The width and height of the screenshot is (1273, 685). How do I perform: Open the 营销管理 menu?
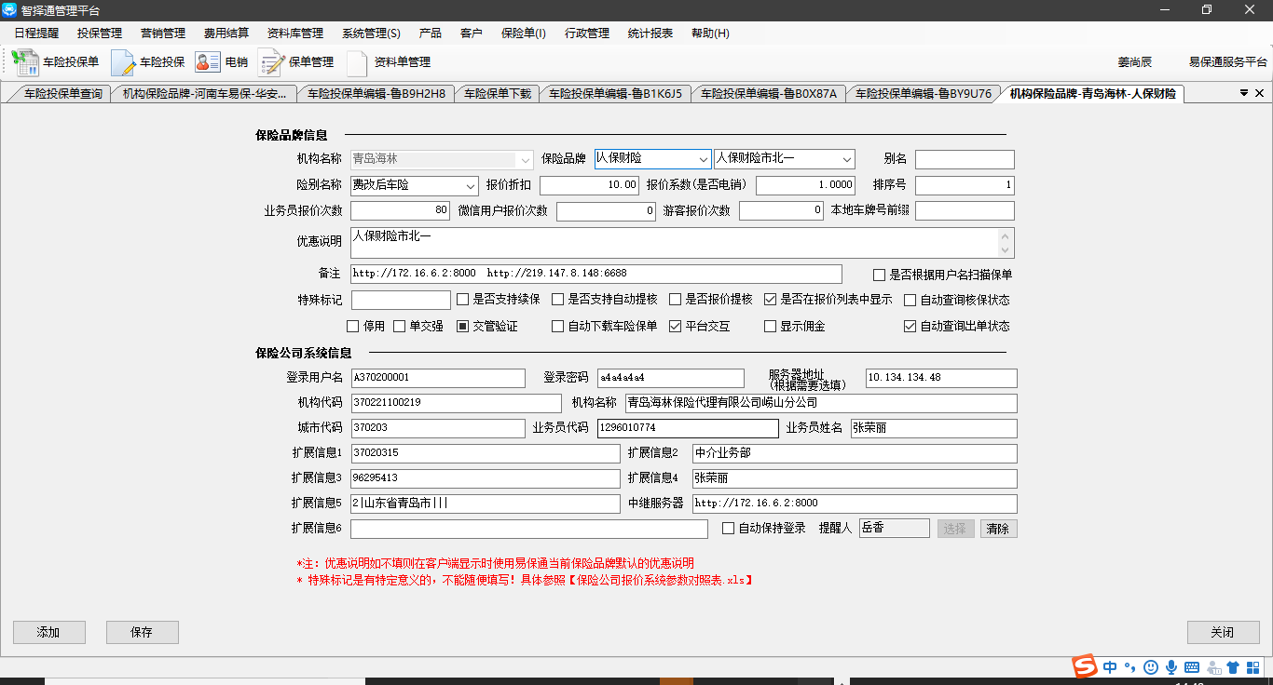(163, 33)
